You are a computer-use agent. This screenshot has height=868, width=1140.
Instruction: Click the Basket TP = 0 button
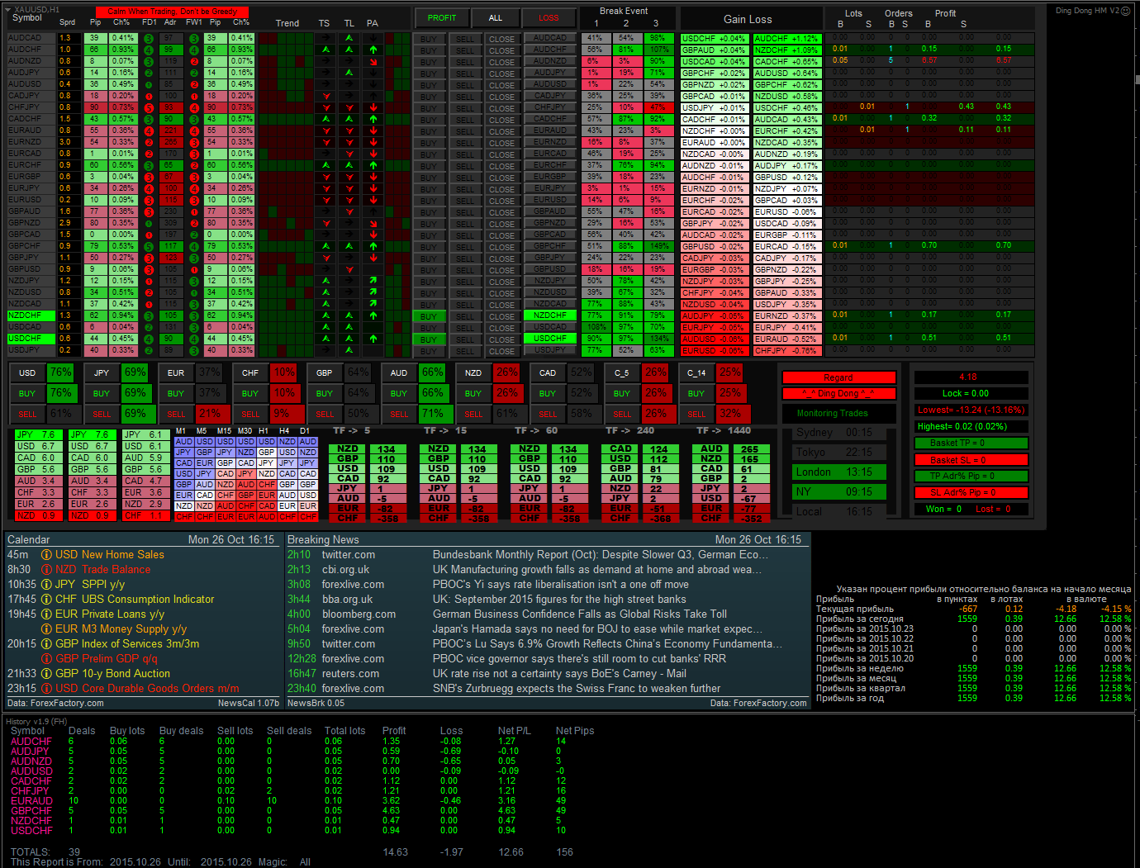click(x=971, y=443)
